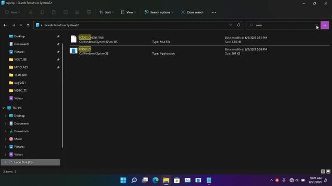
Task: Open taskbar Search icon
Action: click(x=134, y=180)
